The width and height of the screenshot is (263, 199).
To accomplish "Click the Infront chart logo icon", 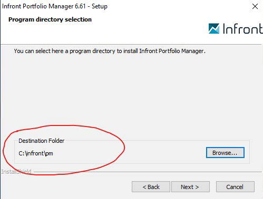I will click(214, 28).
